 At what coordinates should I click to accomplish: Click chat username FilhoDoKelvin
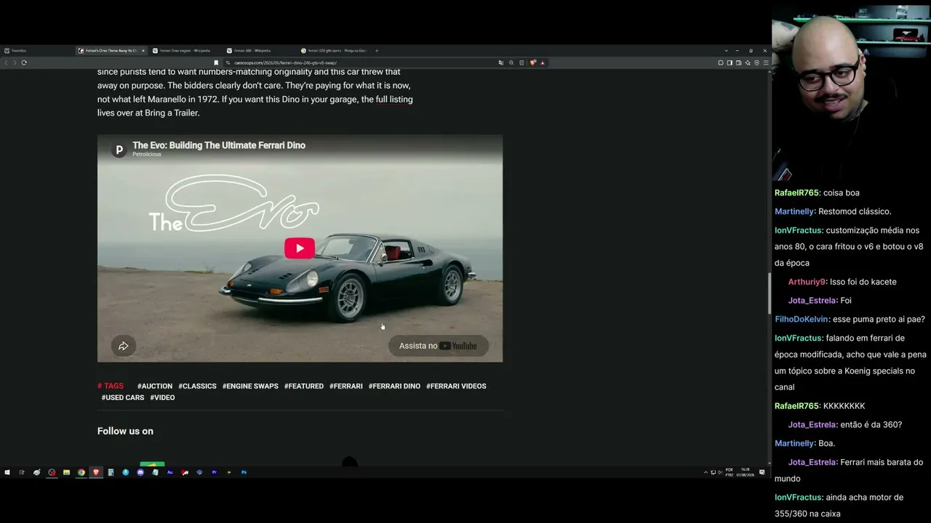tap(802, 320)
